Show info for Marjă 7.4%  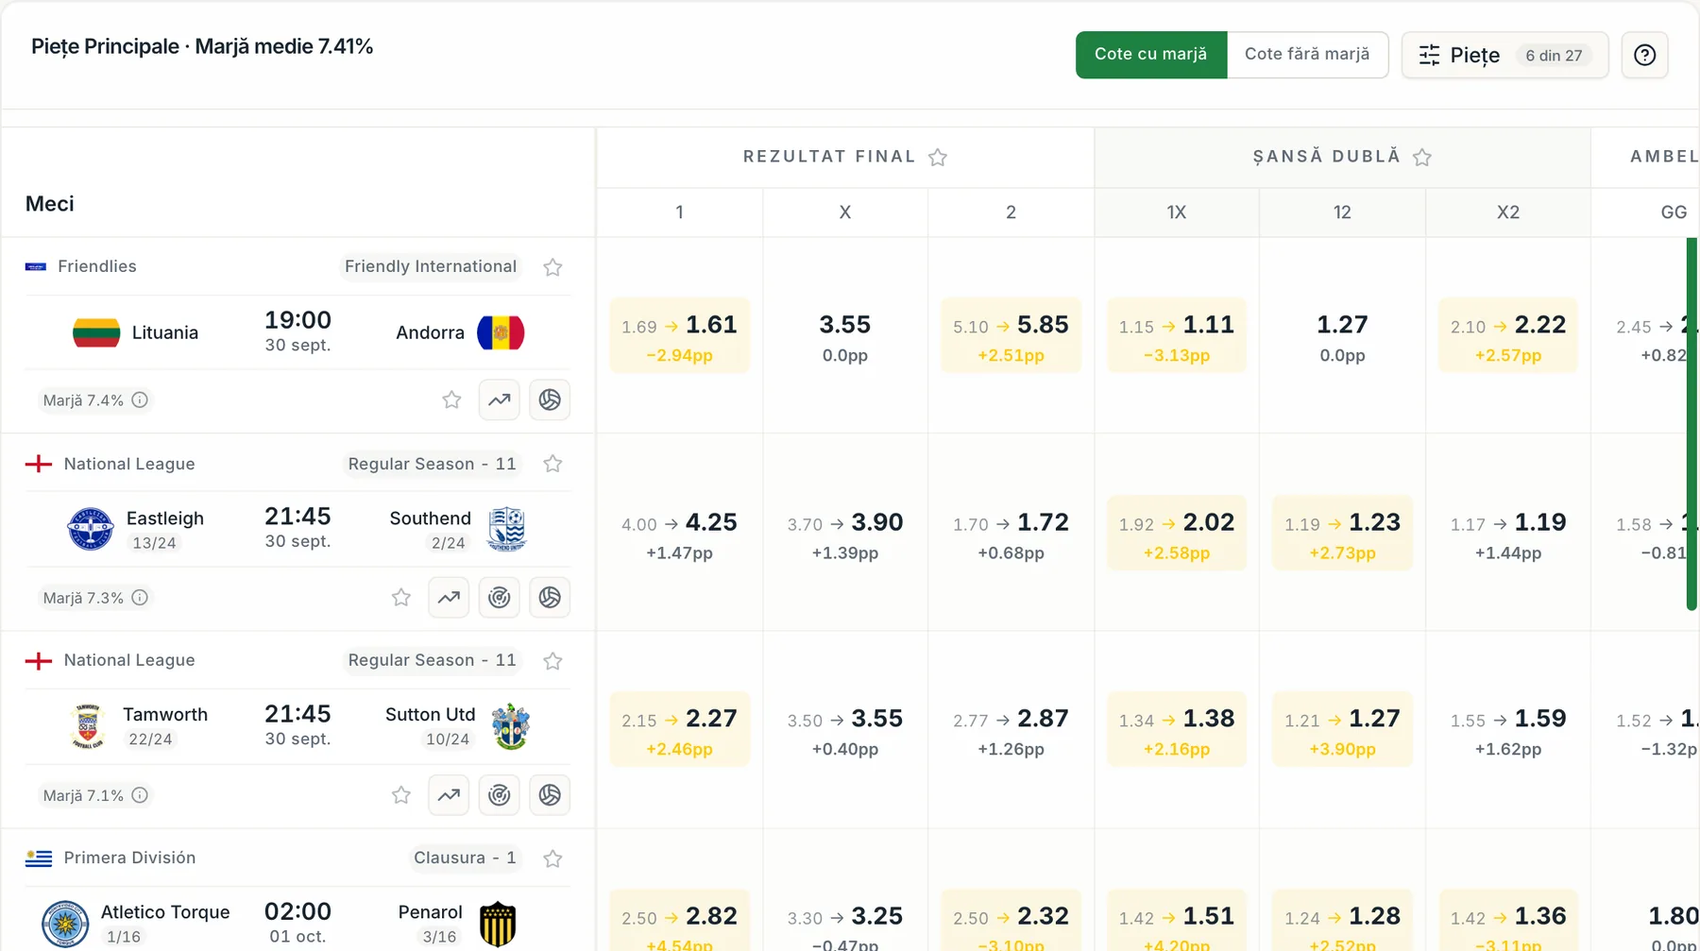pos(140,399)
